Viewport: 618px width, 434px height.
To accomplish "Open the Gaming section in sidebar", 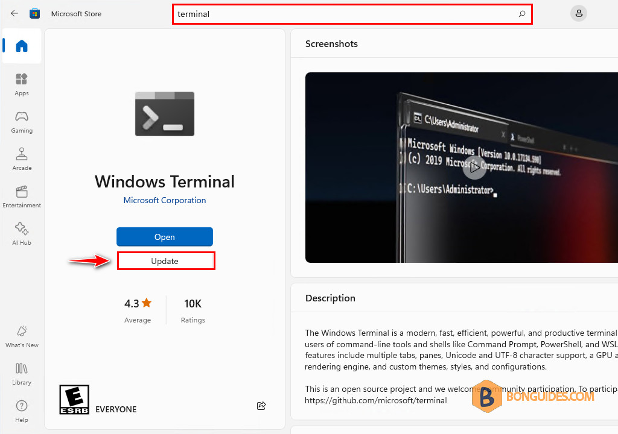I will pos(22,122).
